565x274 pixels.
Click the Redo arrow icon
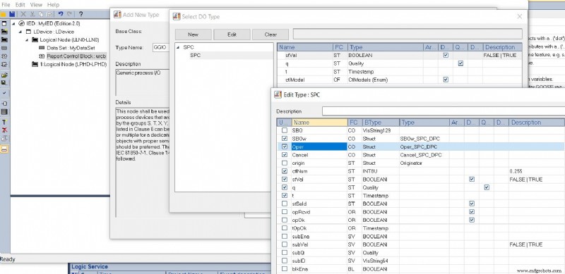[70, 14]
